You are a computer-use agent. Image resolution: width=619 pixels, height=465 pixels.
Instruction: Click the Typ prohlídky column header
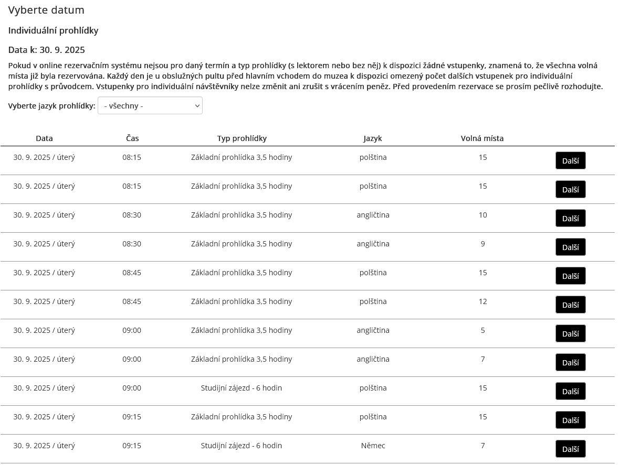point(242,138)
